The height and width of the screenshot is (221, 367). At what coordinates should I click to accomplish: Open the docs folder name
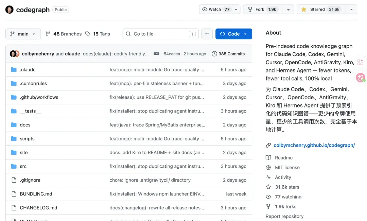pyautogui.click(x=25, y=125)
